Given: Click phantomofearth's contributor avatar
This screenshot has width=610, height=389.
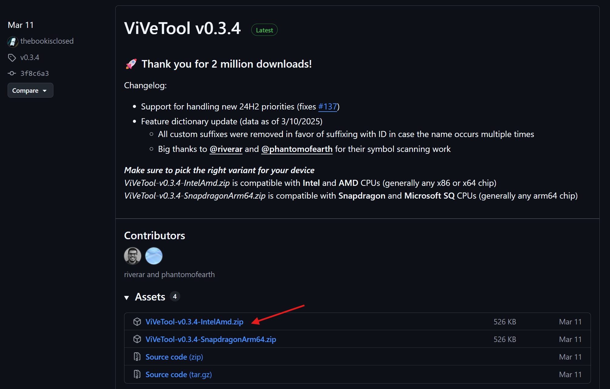Looking at the screenshot, I should tap(154, 256).
